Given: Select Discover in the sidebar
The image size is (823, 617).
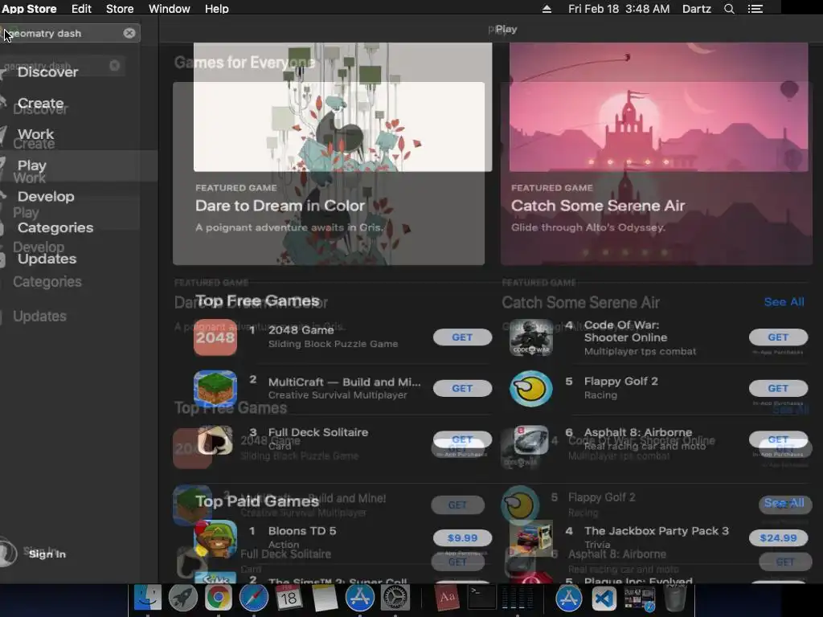Looking at the screenshot, I should point(47,72).
